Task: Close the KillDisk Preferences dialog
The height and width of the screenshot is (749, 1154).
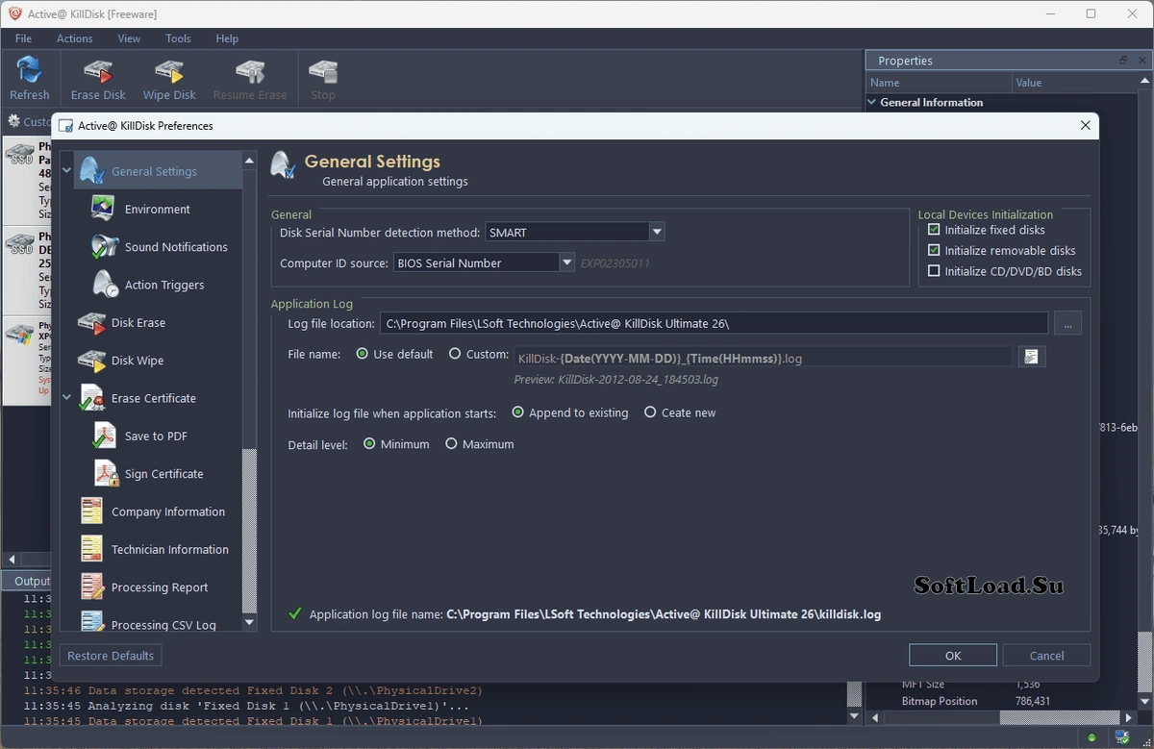Action: pos(1085,126)
